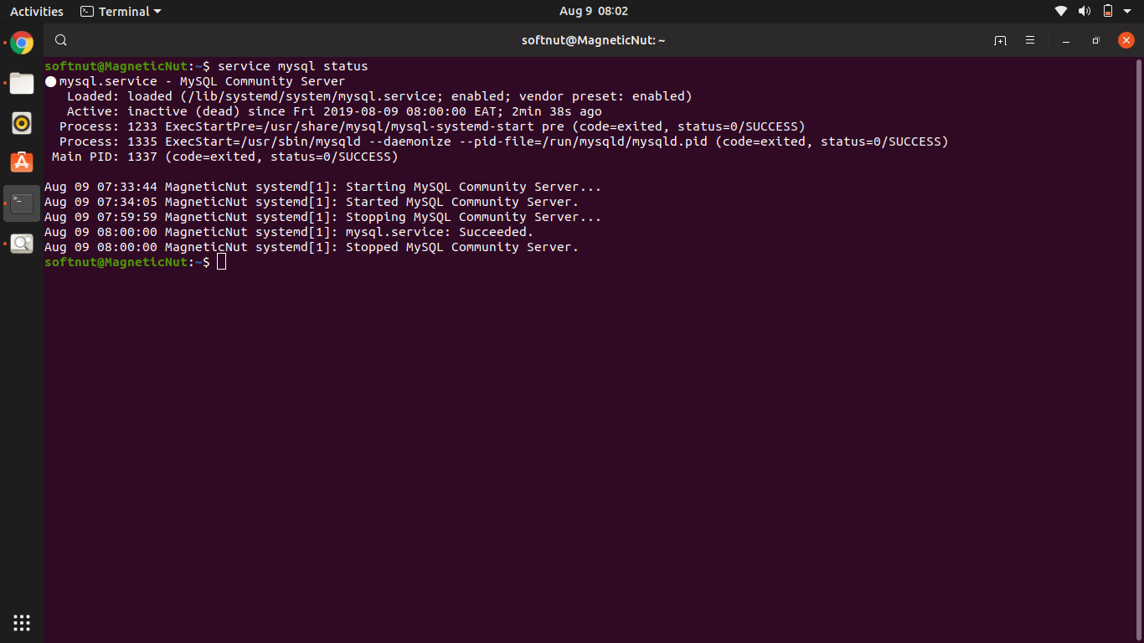Select the Terminal icon in the dock
The image size is (1144, 643).
click(21, 203)
